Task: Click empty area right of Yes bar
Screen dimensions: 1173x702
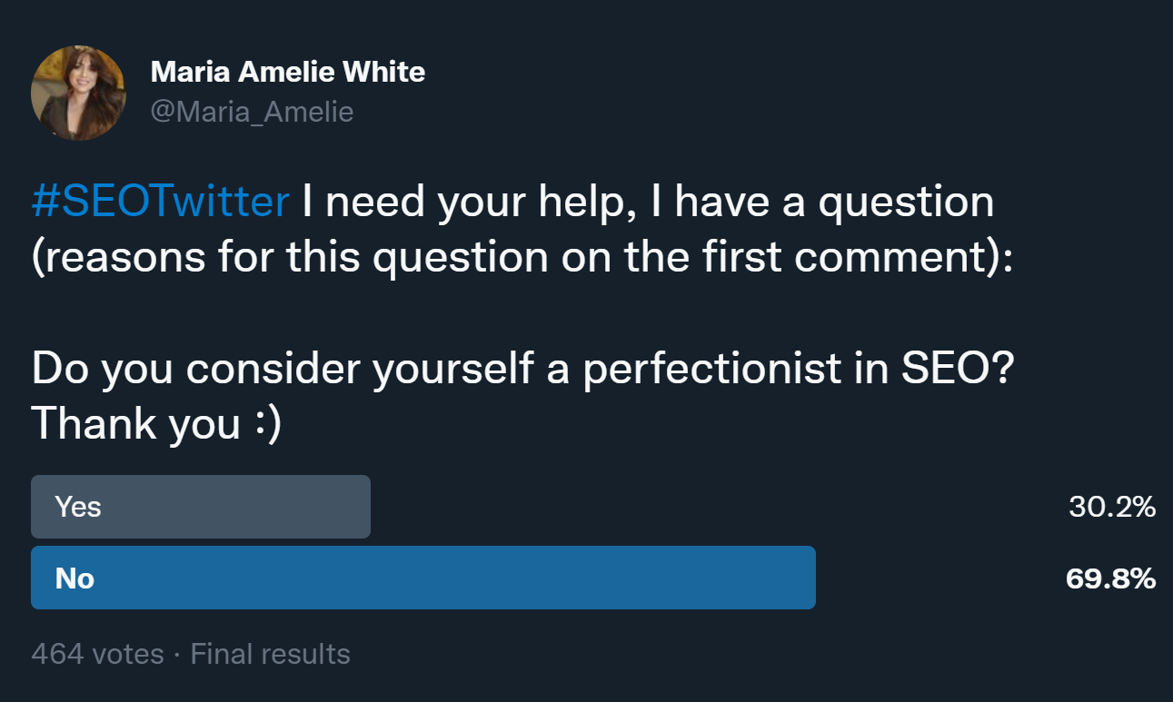Action: 709,507
